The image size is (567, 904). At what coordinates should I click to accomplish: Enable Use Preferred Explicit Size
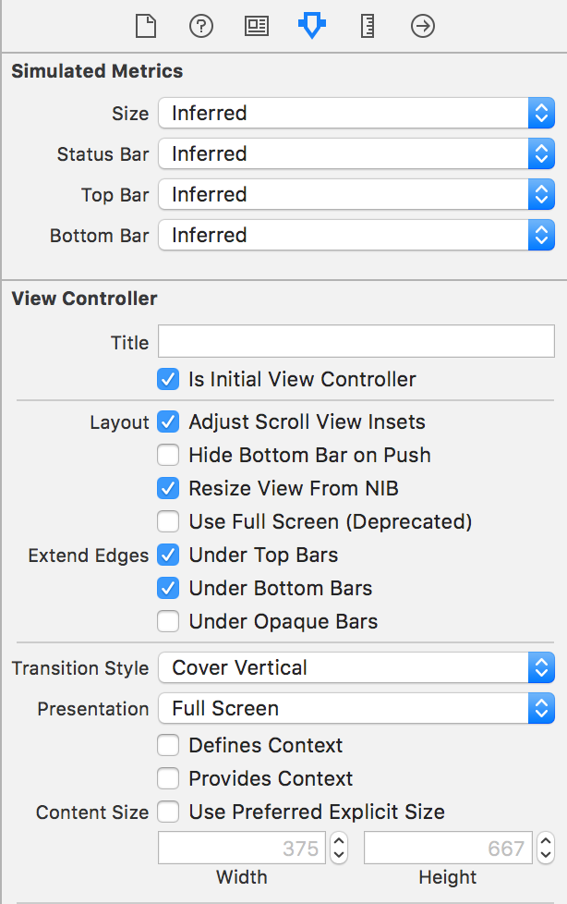point(168,812)
